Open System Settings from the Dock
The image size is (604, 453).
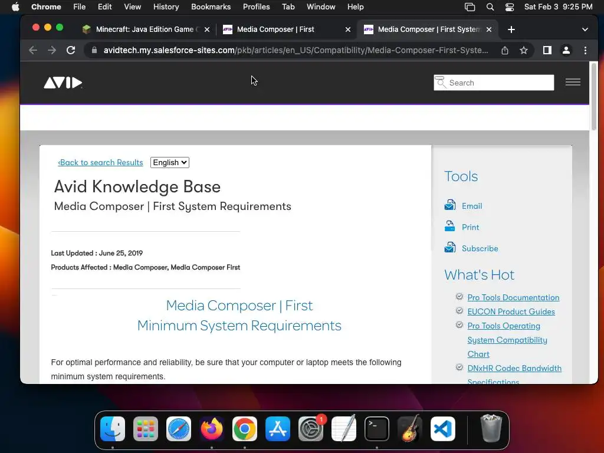[x=311, y=428]
